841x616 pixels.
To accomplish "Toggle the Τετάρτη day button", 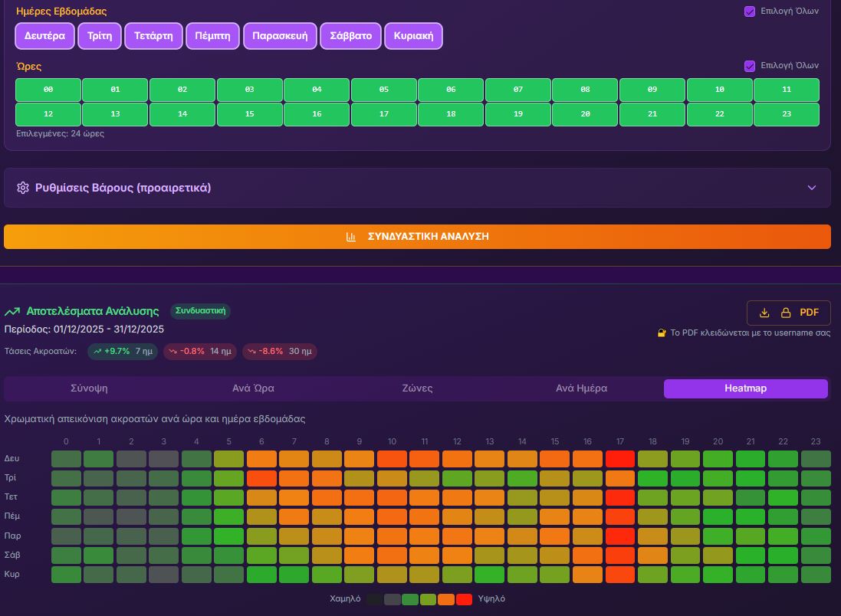I will point(153,36).
